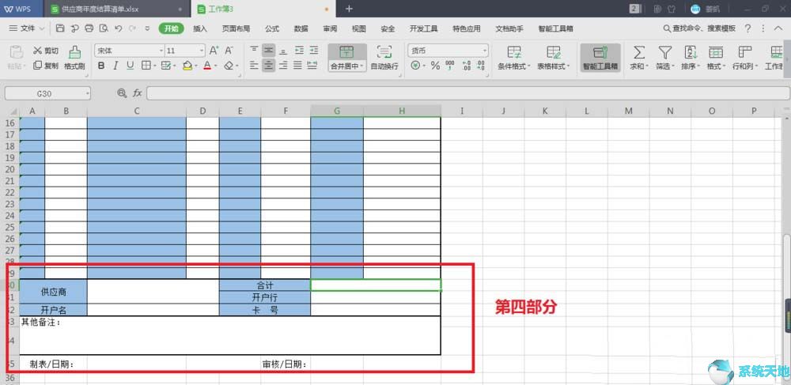Toggle top vertical alignment

[254, 51]
